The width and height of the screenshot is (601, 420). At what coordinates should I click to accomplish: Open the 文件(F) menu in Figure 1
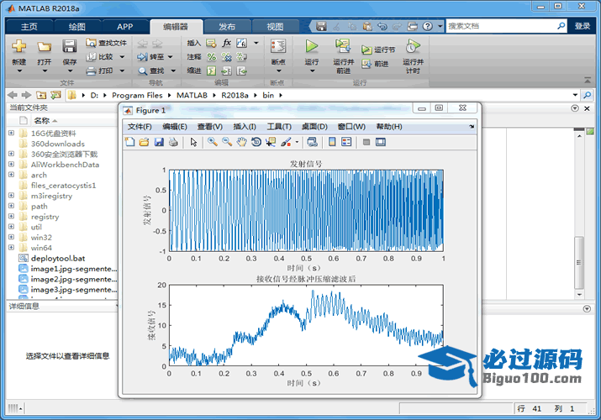tap(140, 127)
